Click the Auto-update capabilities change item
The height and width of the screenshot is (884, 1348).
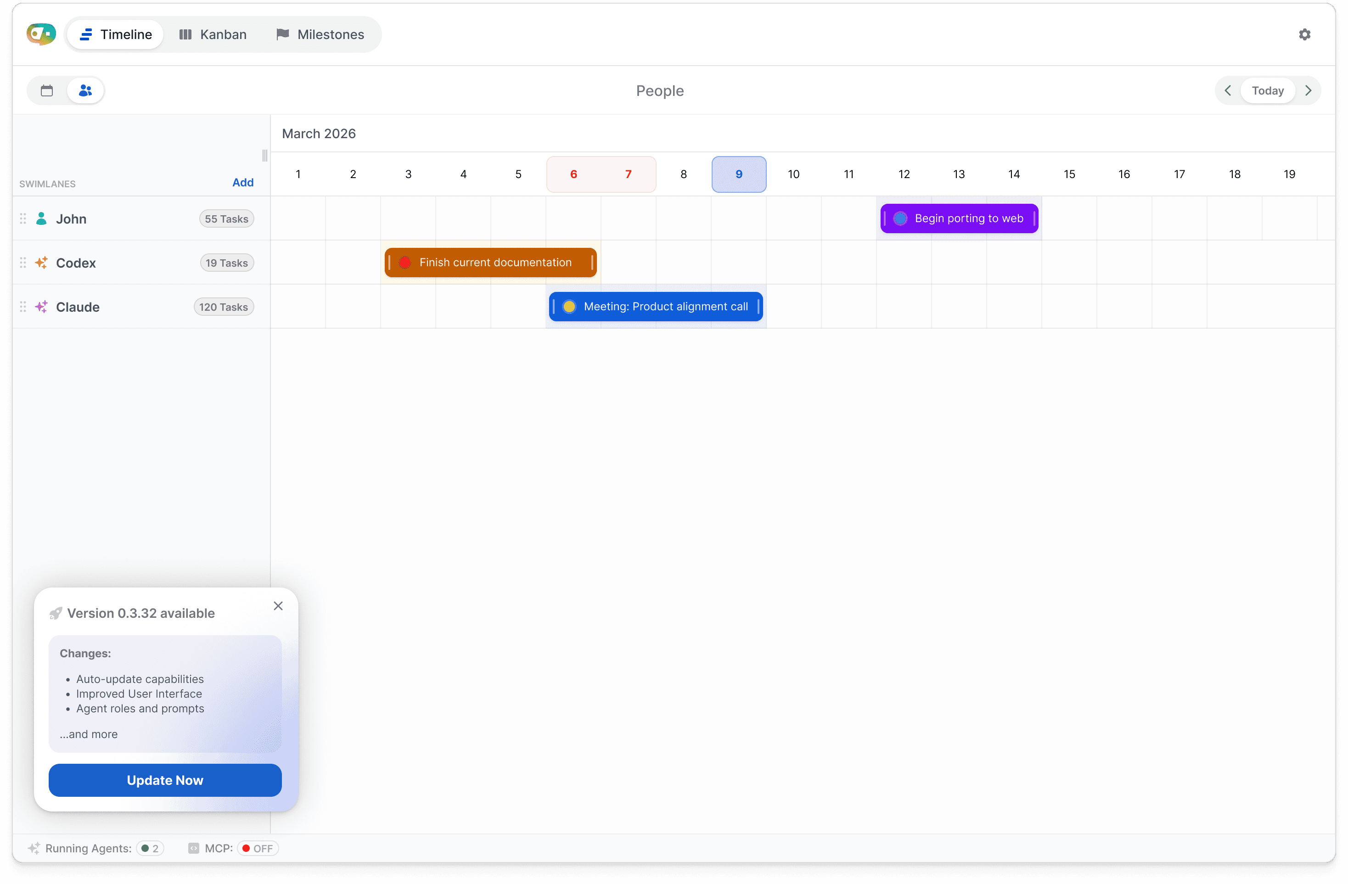(x=140, y=679)
